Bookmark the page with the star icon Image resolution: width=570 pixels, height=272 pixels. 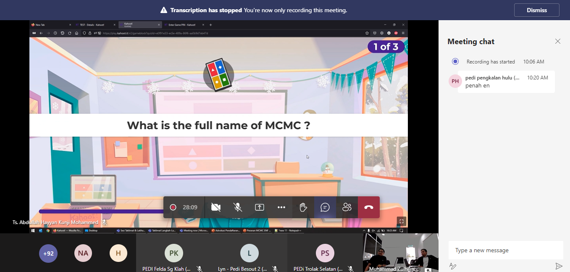point(368,33)
